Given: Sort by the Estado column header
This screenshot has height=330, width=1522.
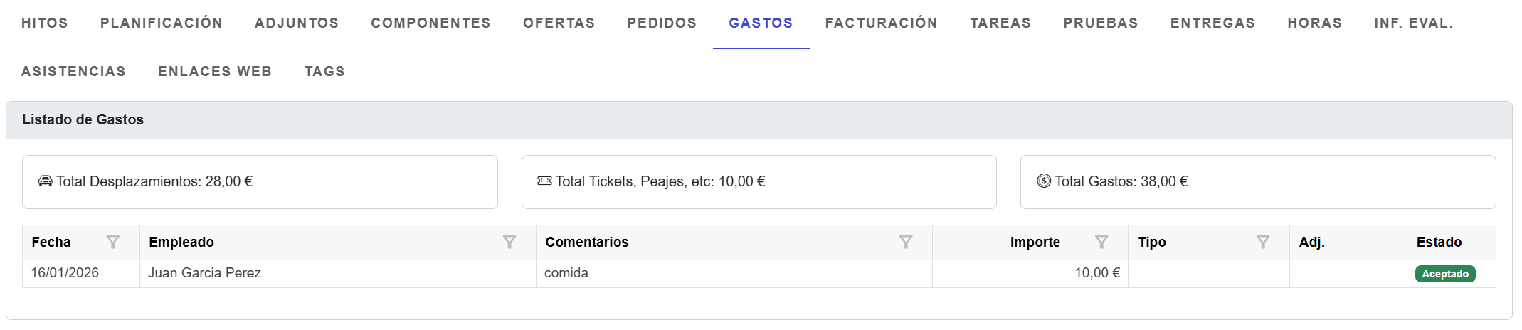Looking at the screenshot, I should [1439, 242].
